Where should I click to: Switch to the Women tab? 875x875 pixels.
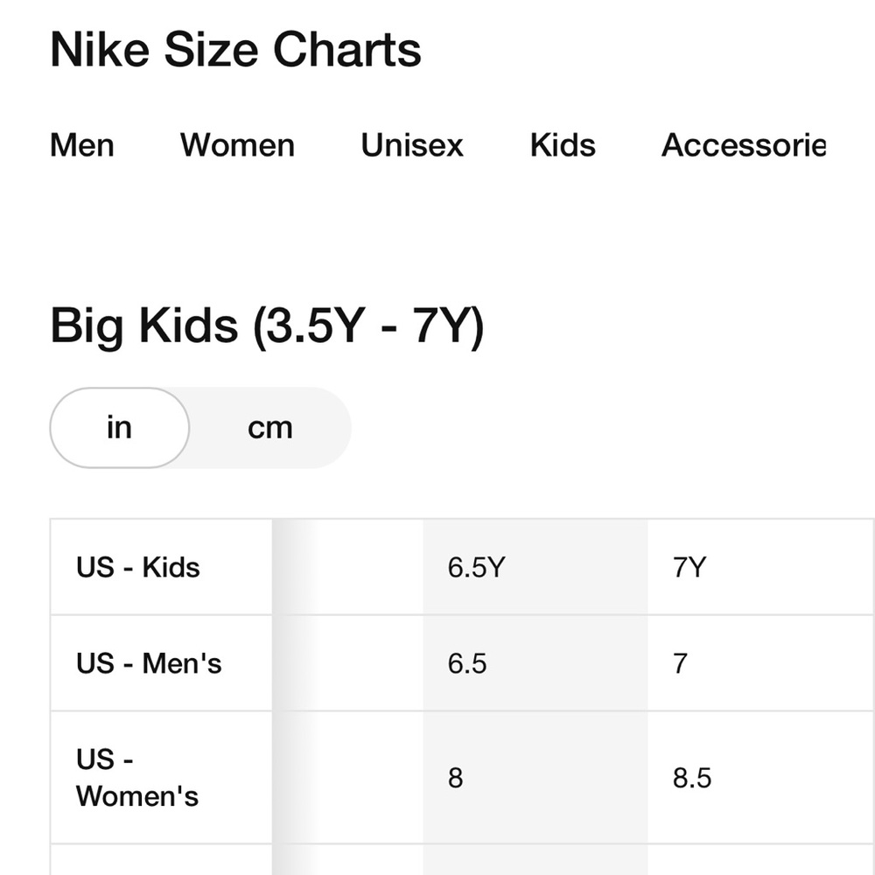(237, 145)
